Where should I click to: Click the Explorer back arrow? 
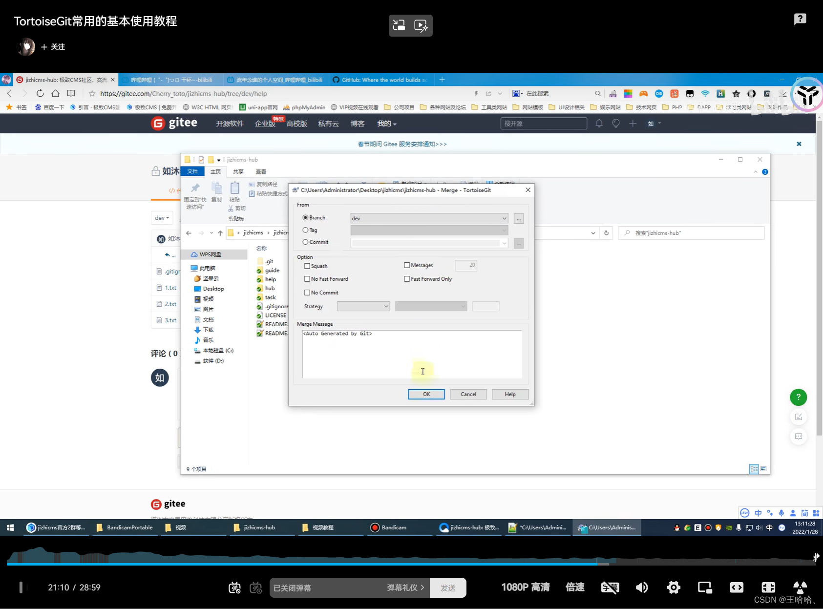[189, 233]
